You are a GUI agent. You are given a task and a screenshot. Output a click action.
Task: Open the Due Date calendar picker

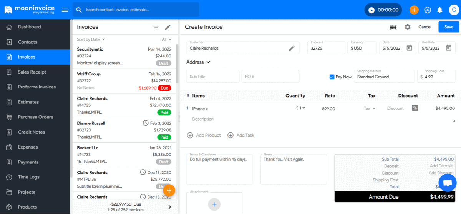coord(448,48)
